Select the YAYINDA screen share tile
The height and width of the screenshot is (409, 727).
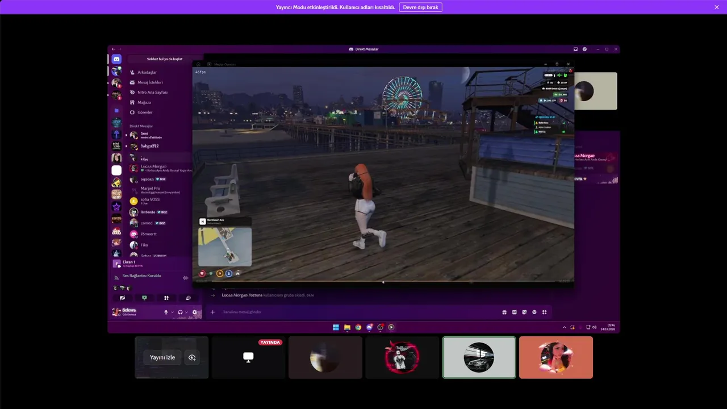[248, 357]
